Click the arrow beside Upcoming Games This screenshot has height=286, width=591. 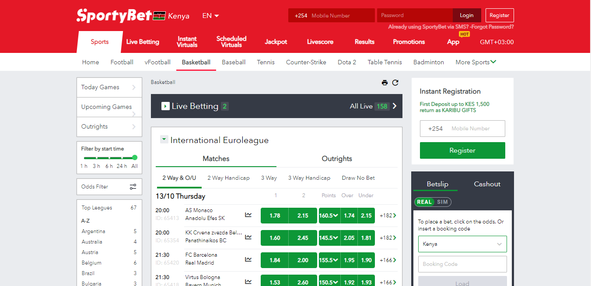pos(134,114)
